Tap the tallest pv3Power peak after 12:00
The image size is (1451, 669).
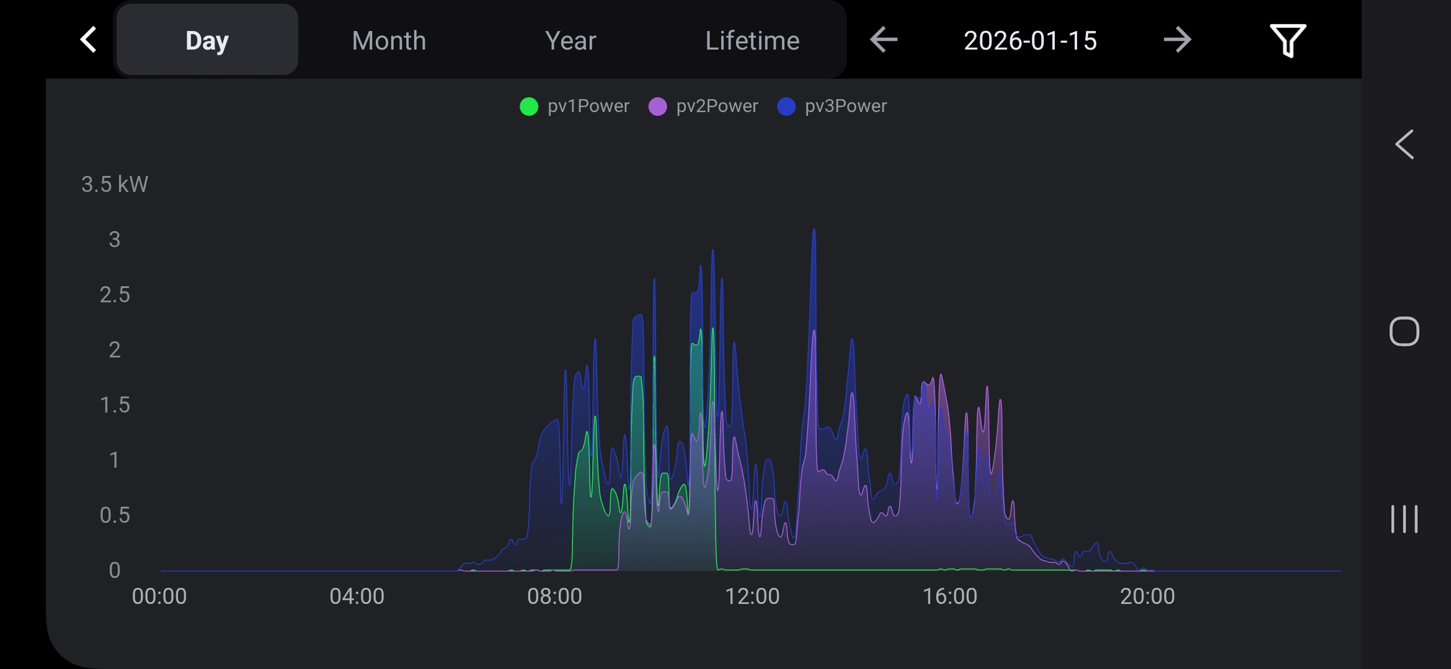click(814, 230)
